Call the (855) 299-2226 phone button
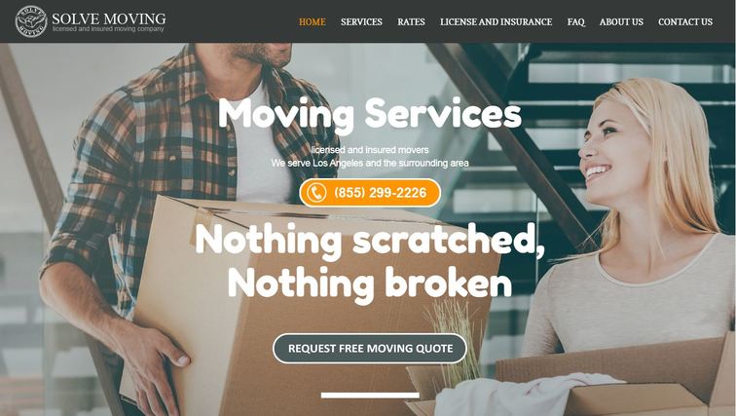 pyautogui.click(x=370, y=193)
